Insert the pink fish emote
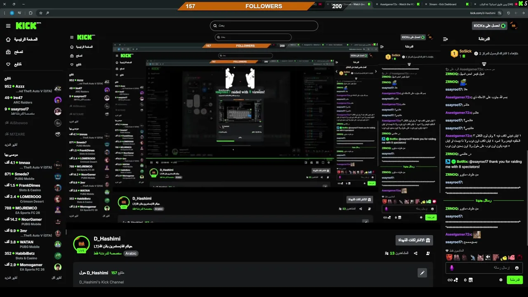This screenshot has width=528, height=297. (x=511, y=257)
